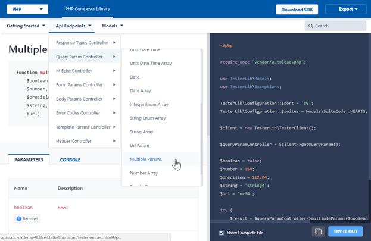Click into the Search field

click(x=335, y=26)
